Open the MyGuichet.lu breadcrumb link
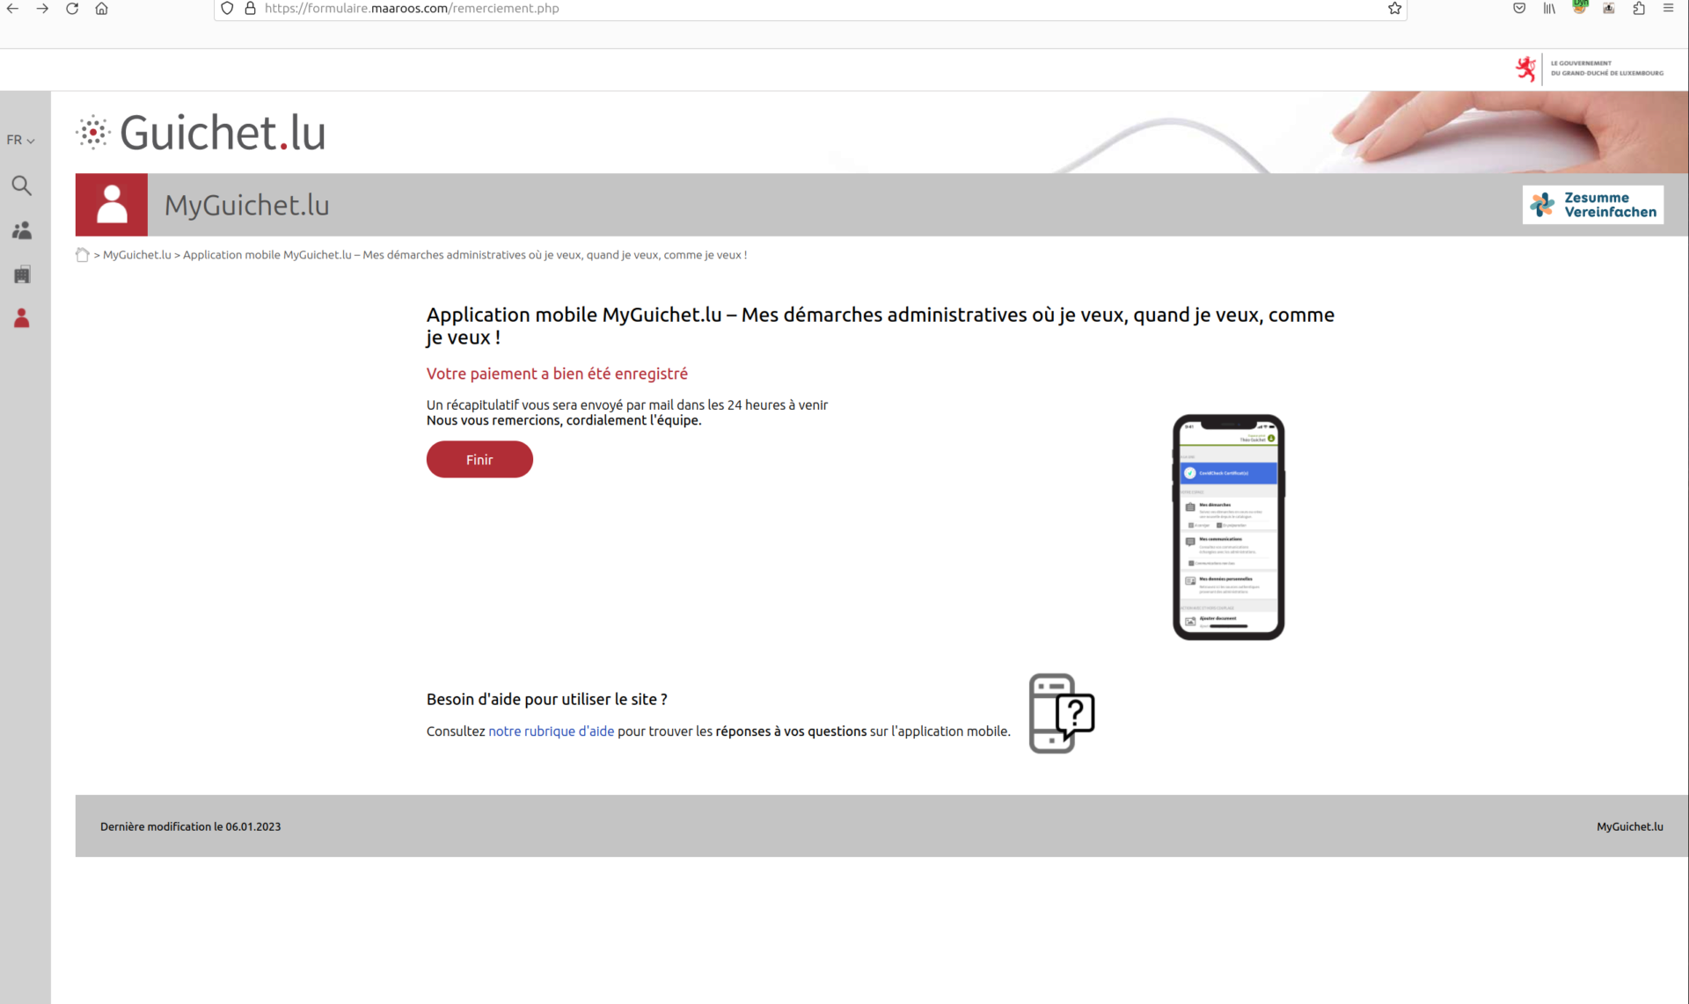The width and height of the screenshot is (1689, 1004). pos(137,255)
